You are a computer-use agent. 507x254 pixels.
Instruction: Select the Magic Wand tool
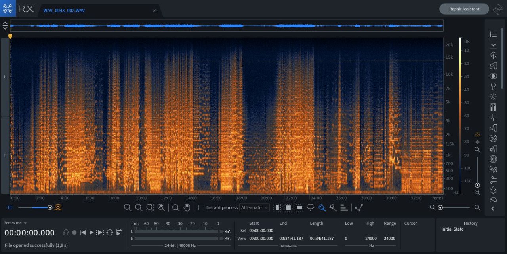pyautogui.click(x=333, y=207)
